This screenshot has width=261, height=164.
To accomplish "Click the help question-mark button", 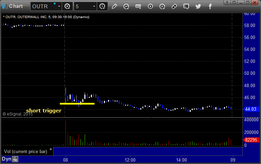I will click(x=227, y=2).
